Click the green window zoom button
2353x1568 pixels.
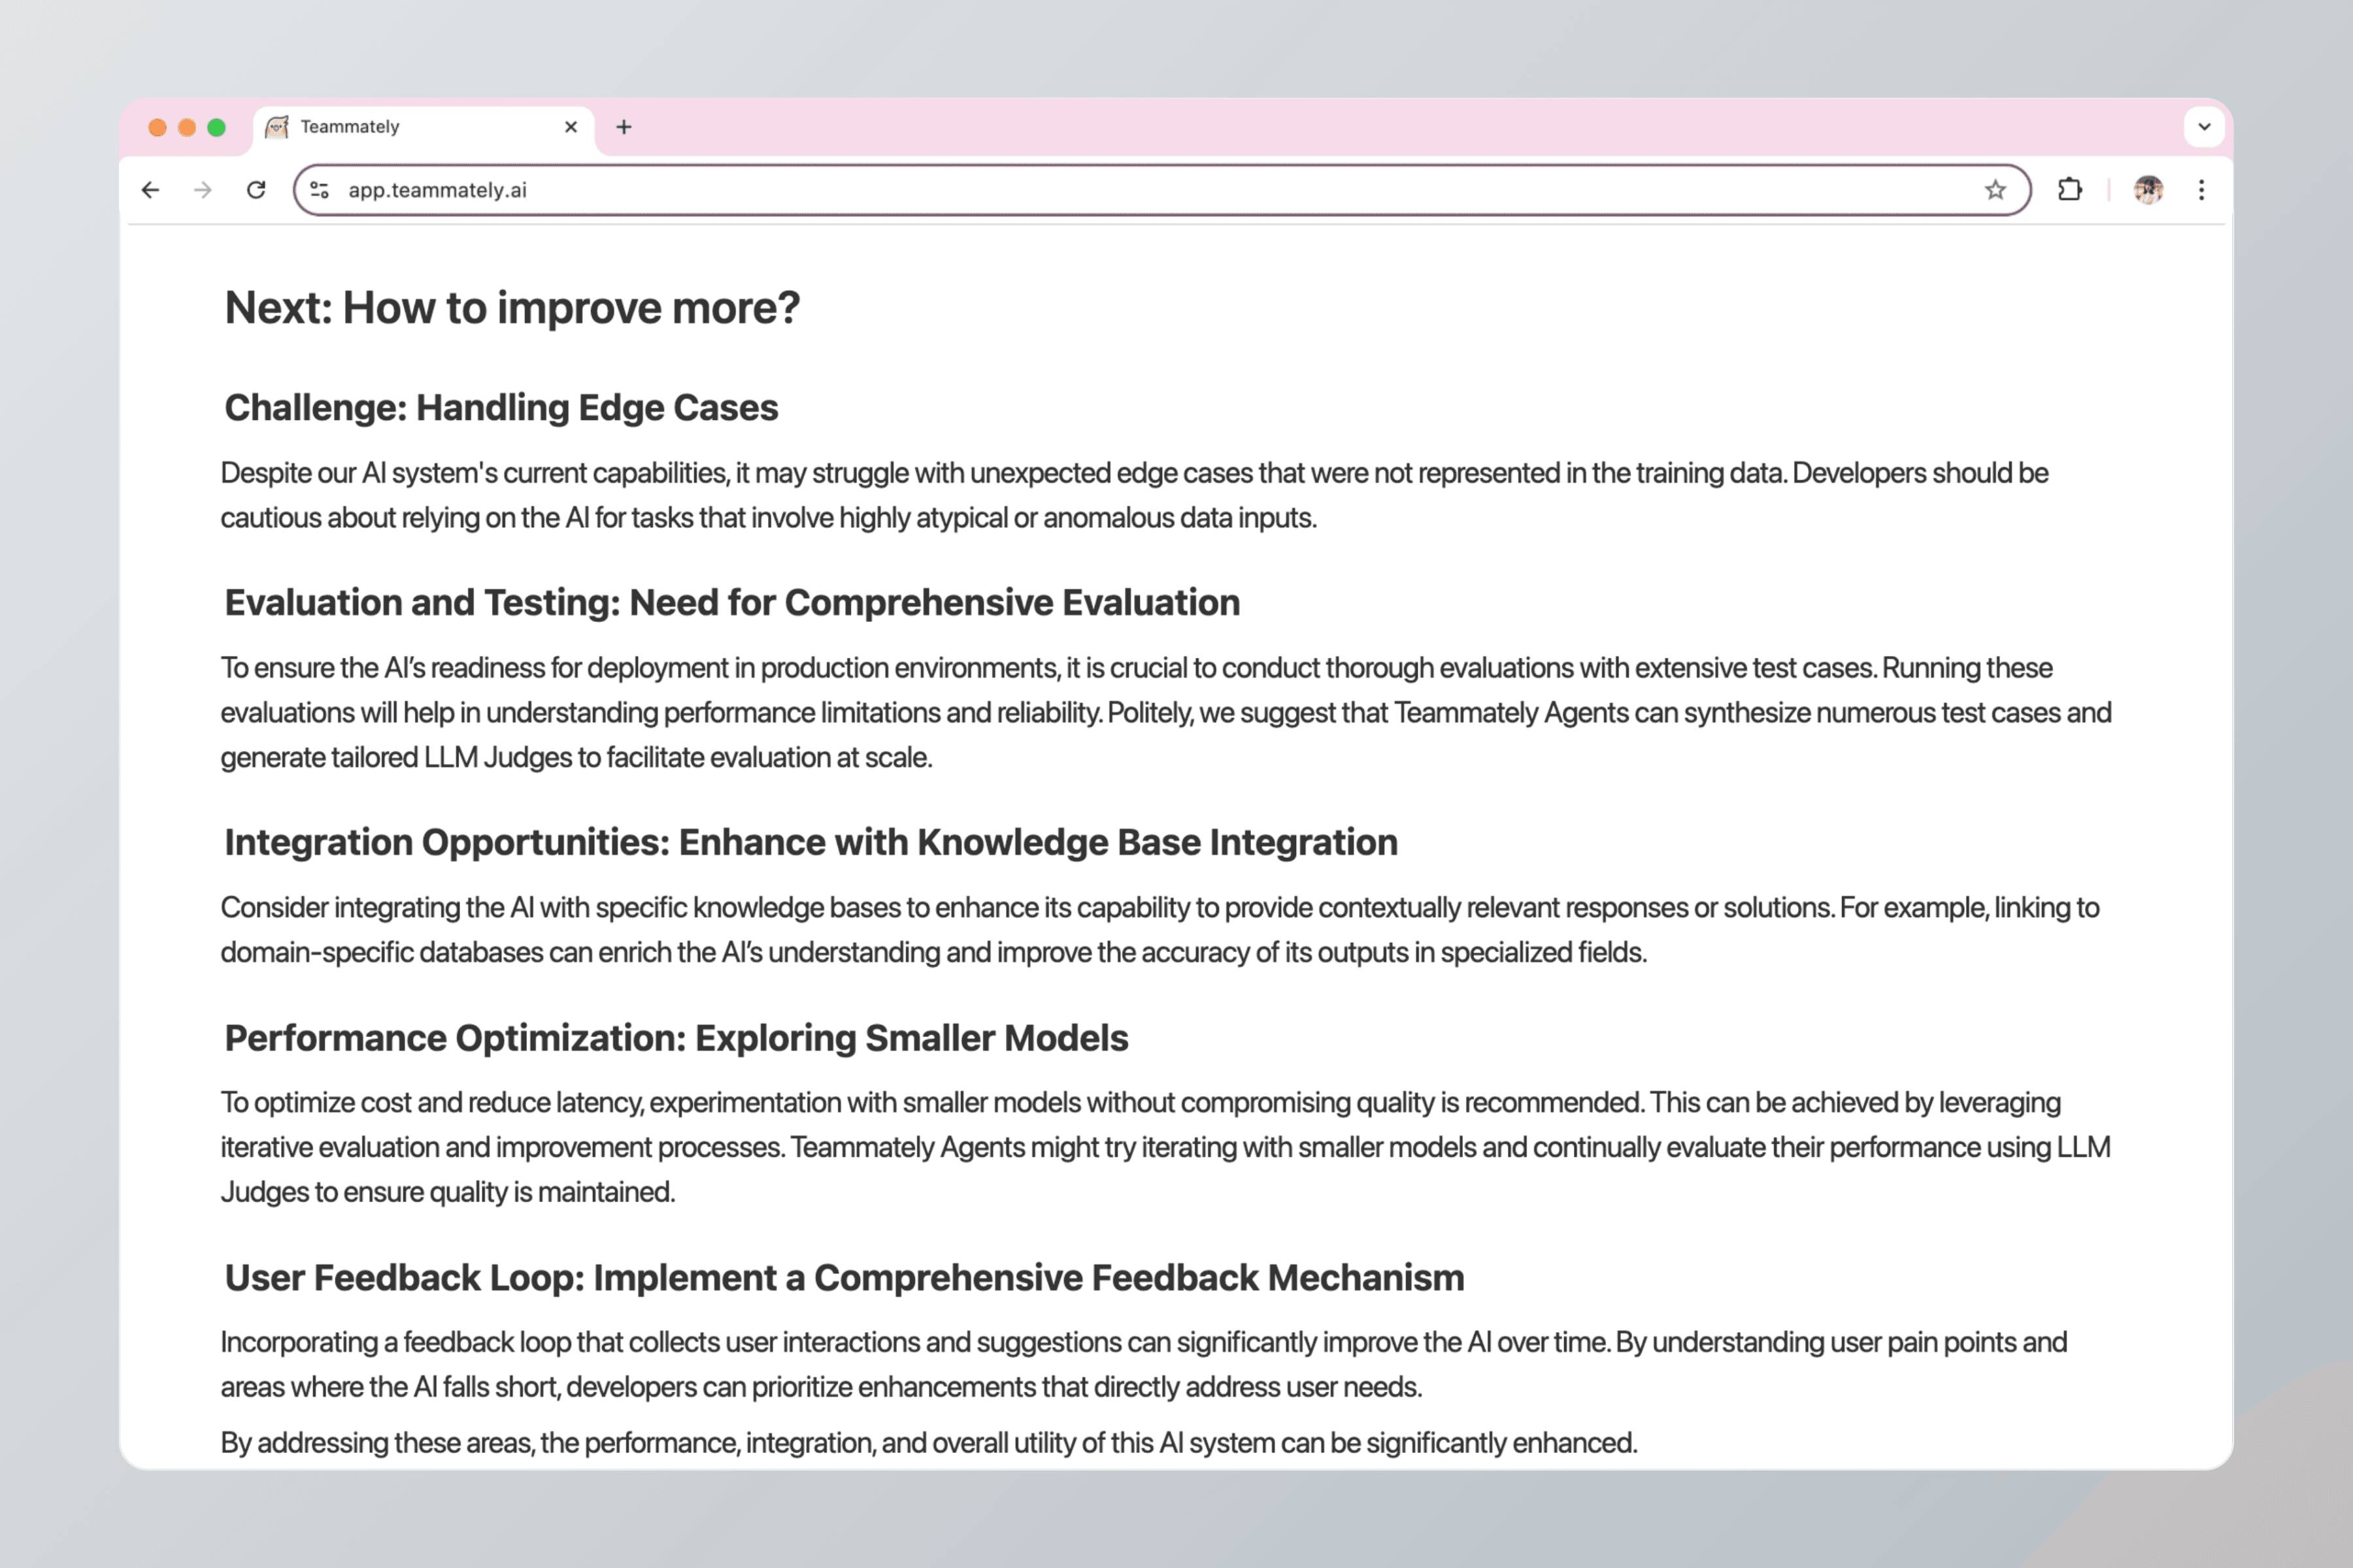216,127
